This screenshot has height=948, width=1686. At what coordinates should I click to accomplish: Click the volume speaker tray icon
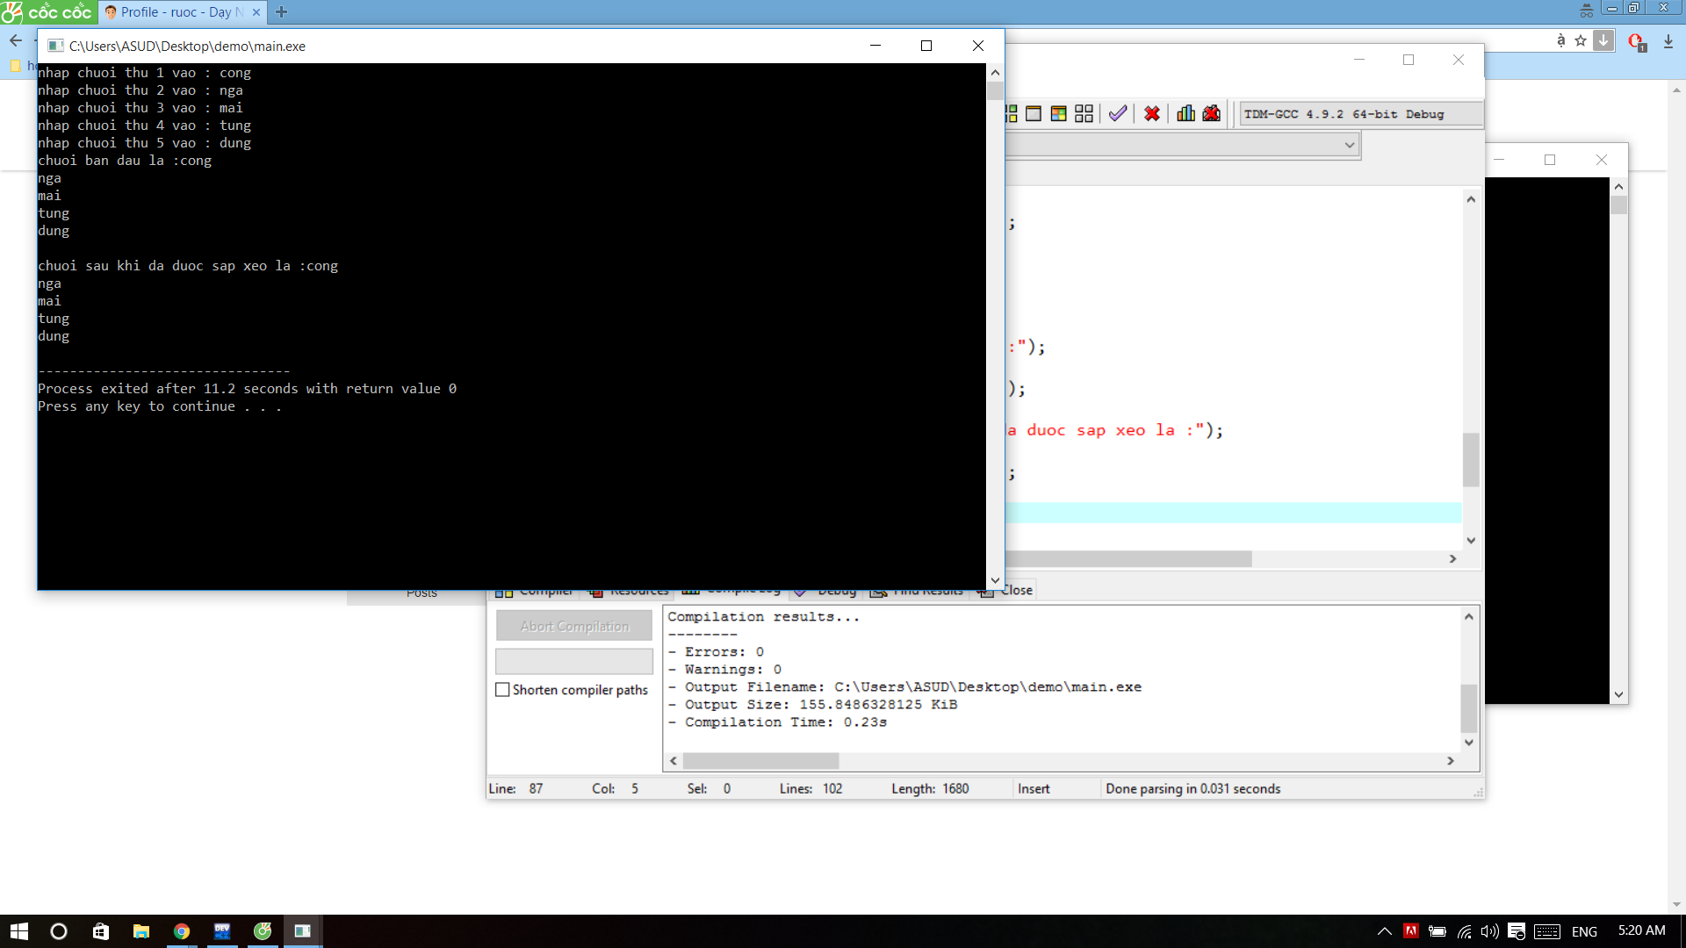coord(1489,931)
